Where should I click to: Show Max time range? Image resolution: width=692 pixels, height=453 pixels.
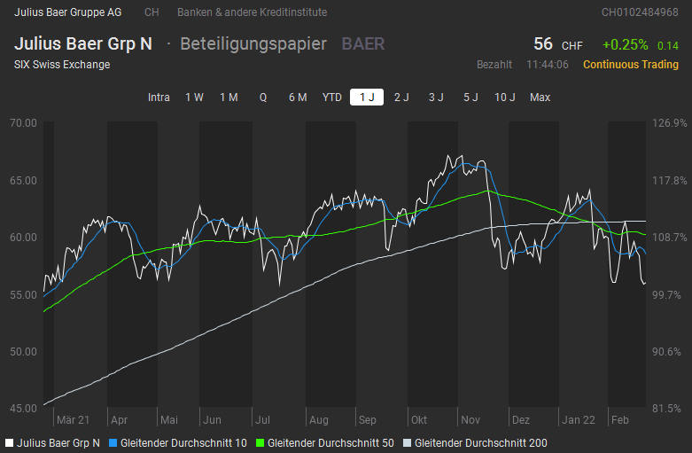540,98
